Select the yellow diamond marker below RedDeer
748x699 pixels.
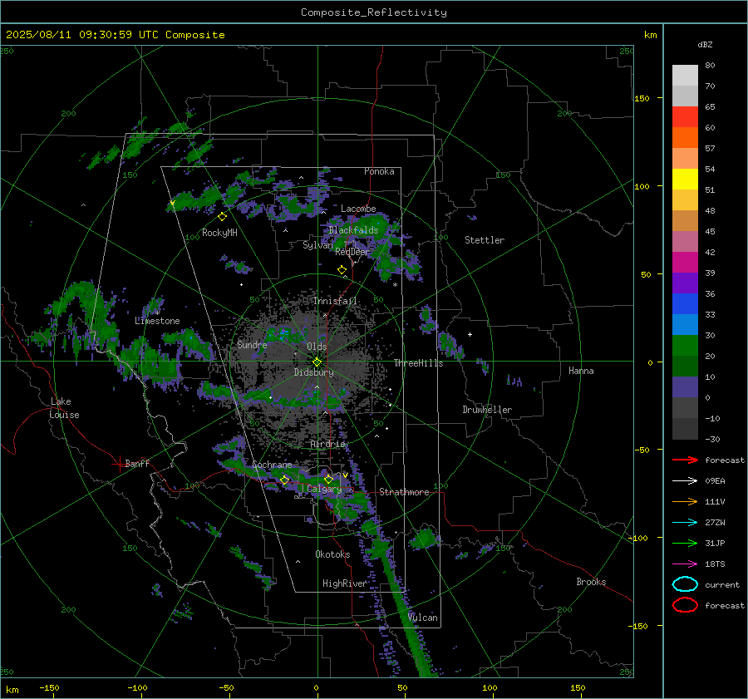(342, 270)
